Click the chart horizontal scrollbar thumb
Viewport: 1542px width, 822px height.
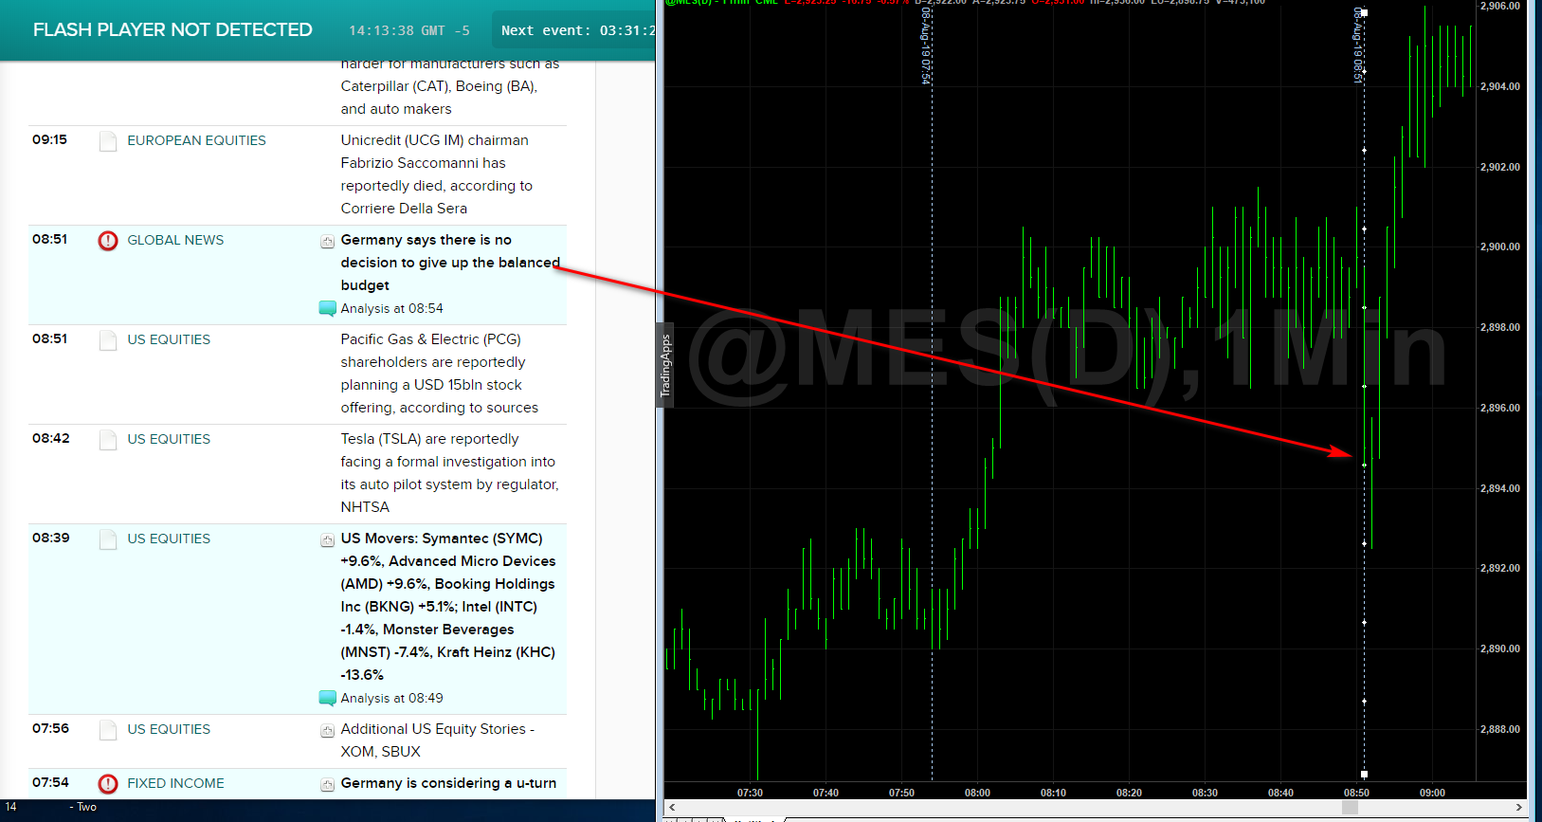click(x=1350, y=807)
